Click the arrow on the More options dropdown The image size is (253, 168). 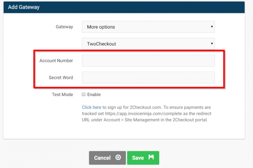[212, 27]
